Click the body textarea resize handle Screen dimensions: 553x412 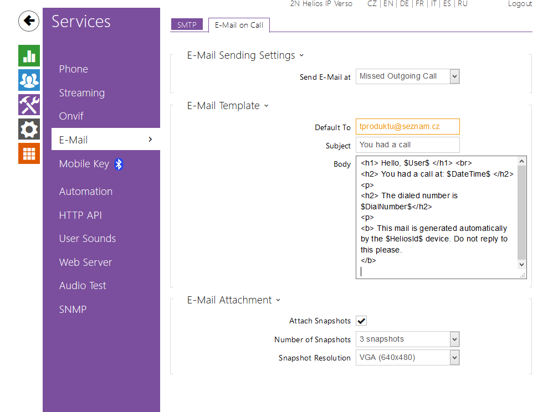pos(522,275)
